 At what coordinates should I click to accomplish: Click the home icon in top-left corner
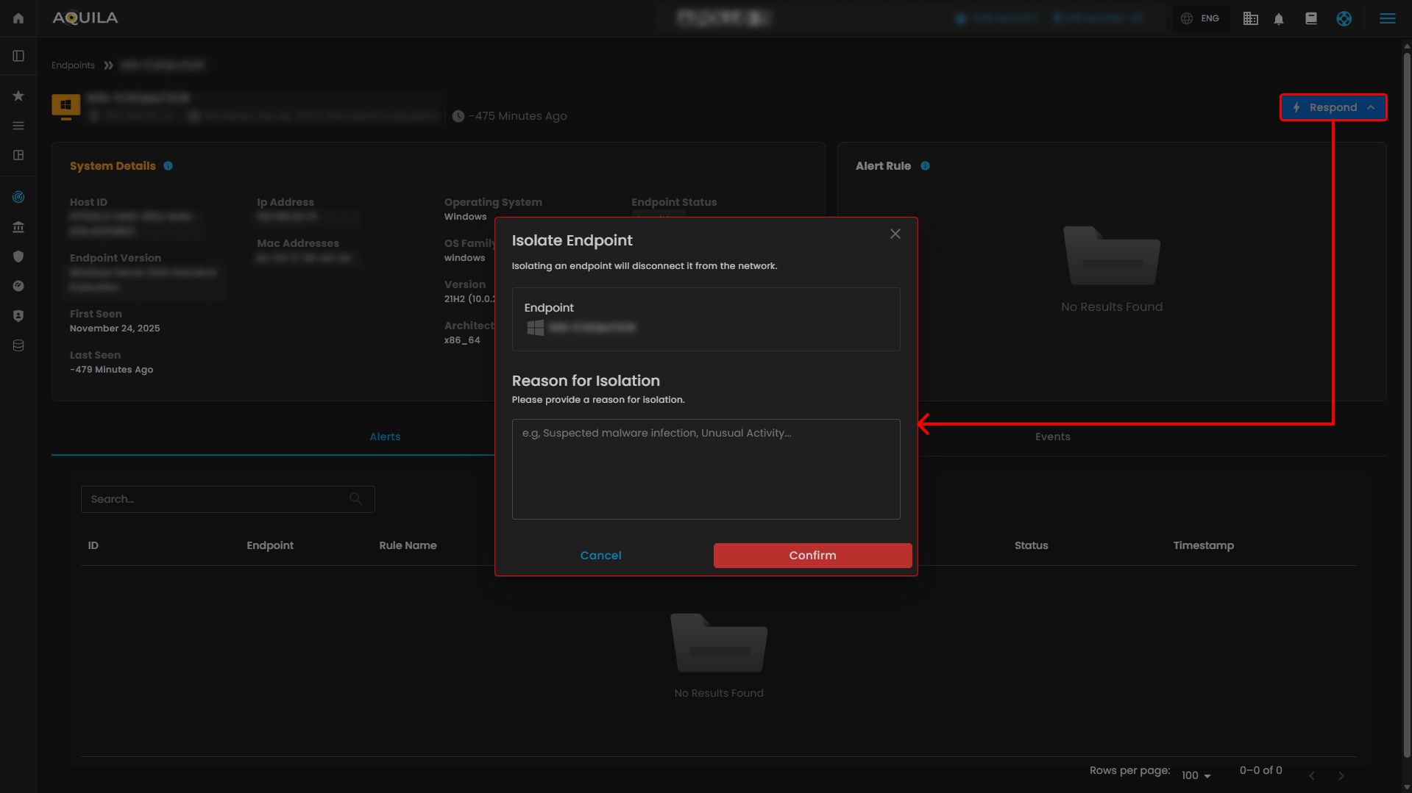click(x=18, y=18)
